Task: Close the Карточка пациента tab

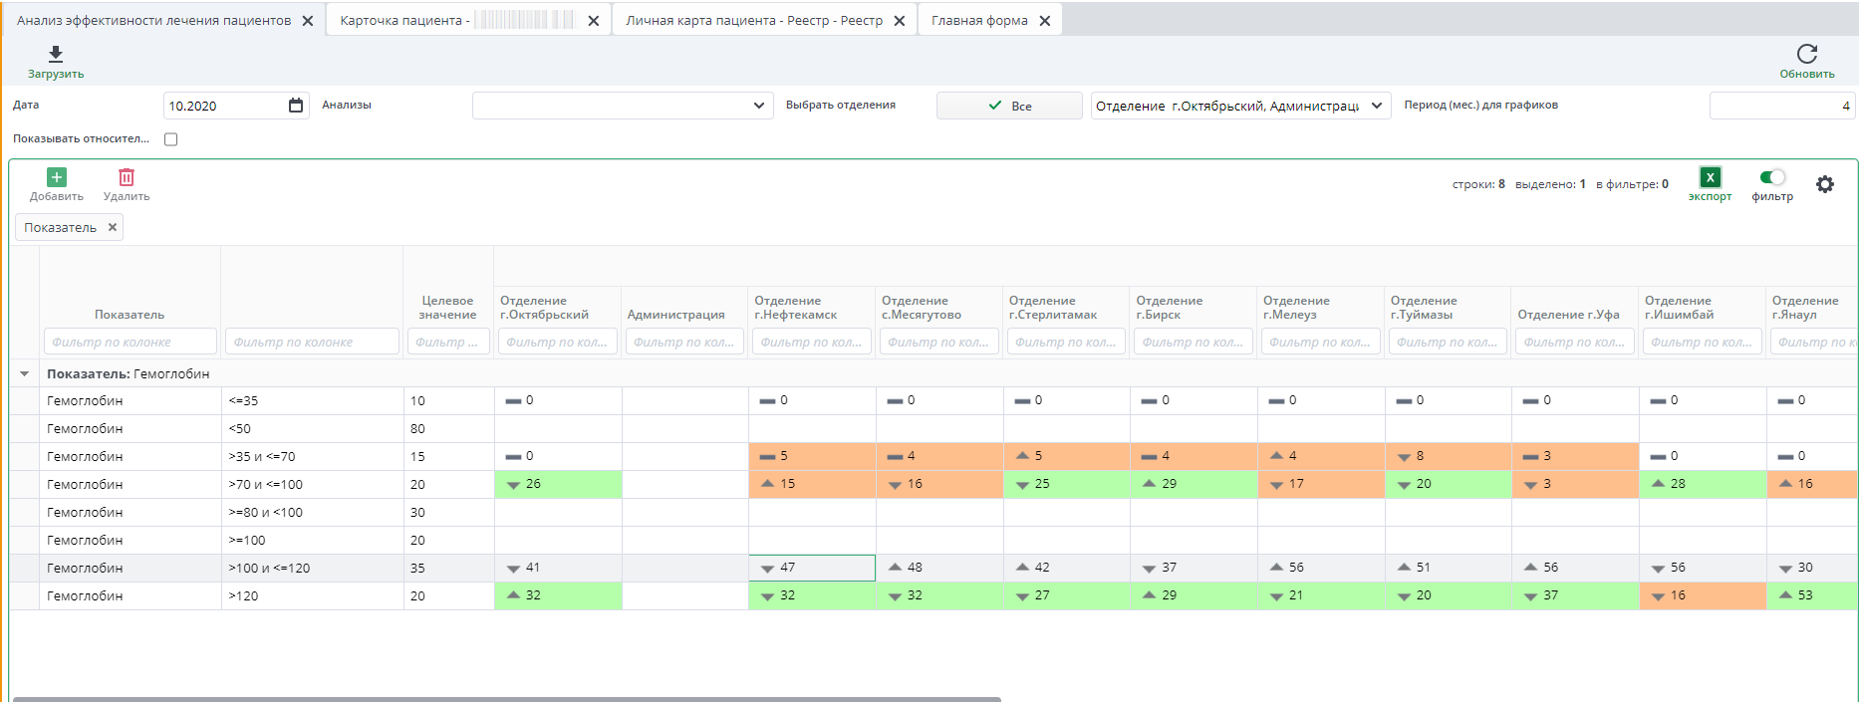Action: [594, 21]
